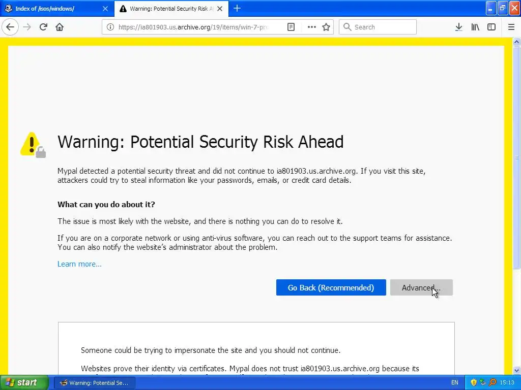The image size is (521, 390).
Task: Click the Advanced... button
Action: click(x=421, y=287)
